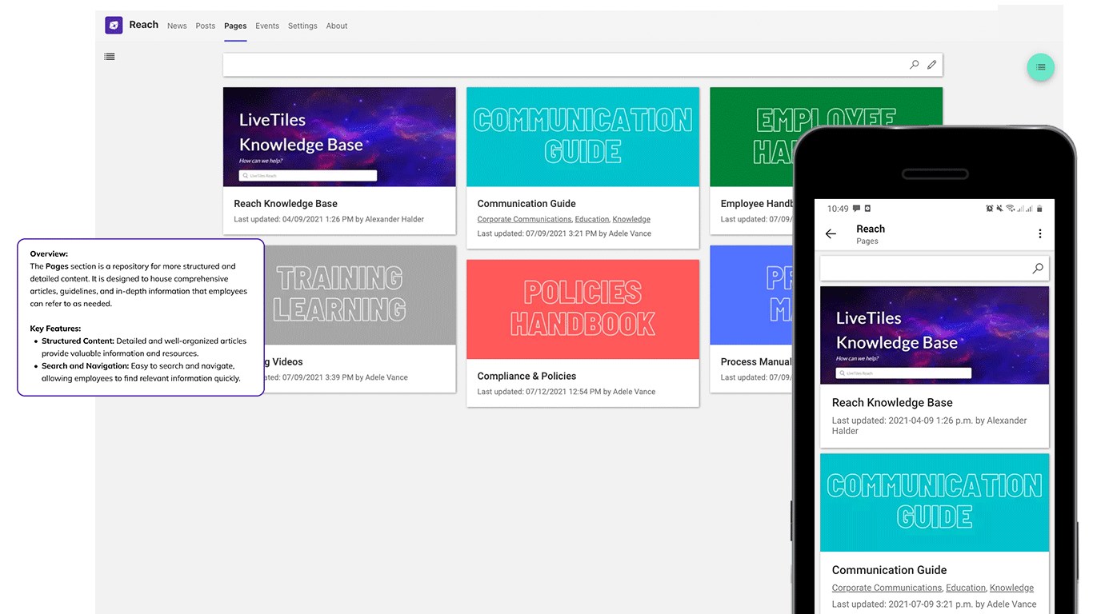Go to the About tab
Screen dimensions: 1093x614
point(337,26)
